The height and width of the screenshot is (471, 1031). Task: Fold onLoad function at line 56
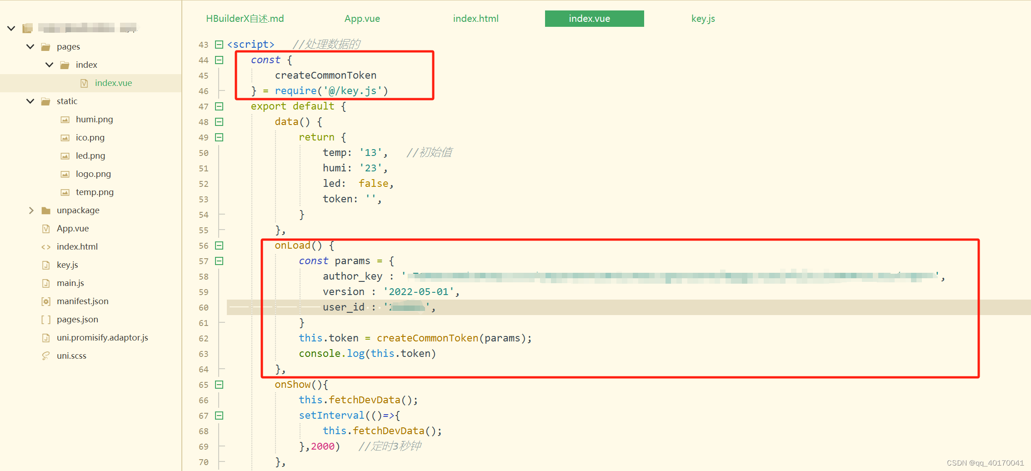[x=219, y=246]
